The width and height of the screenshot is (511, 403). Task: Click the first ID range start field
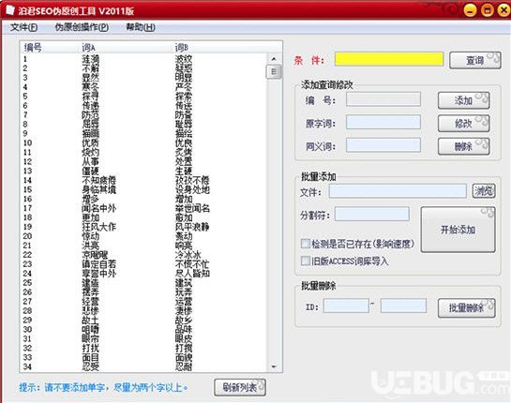pos(346,306)
